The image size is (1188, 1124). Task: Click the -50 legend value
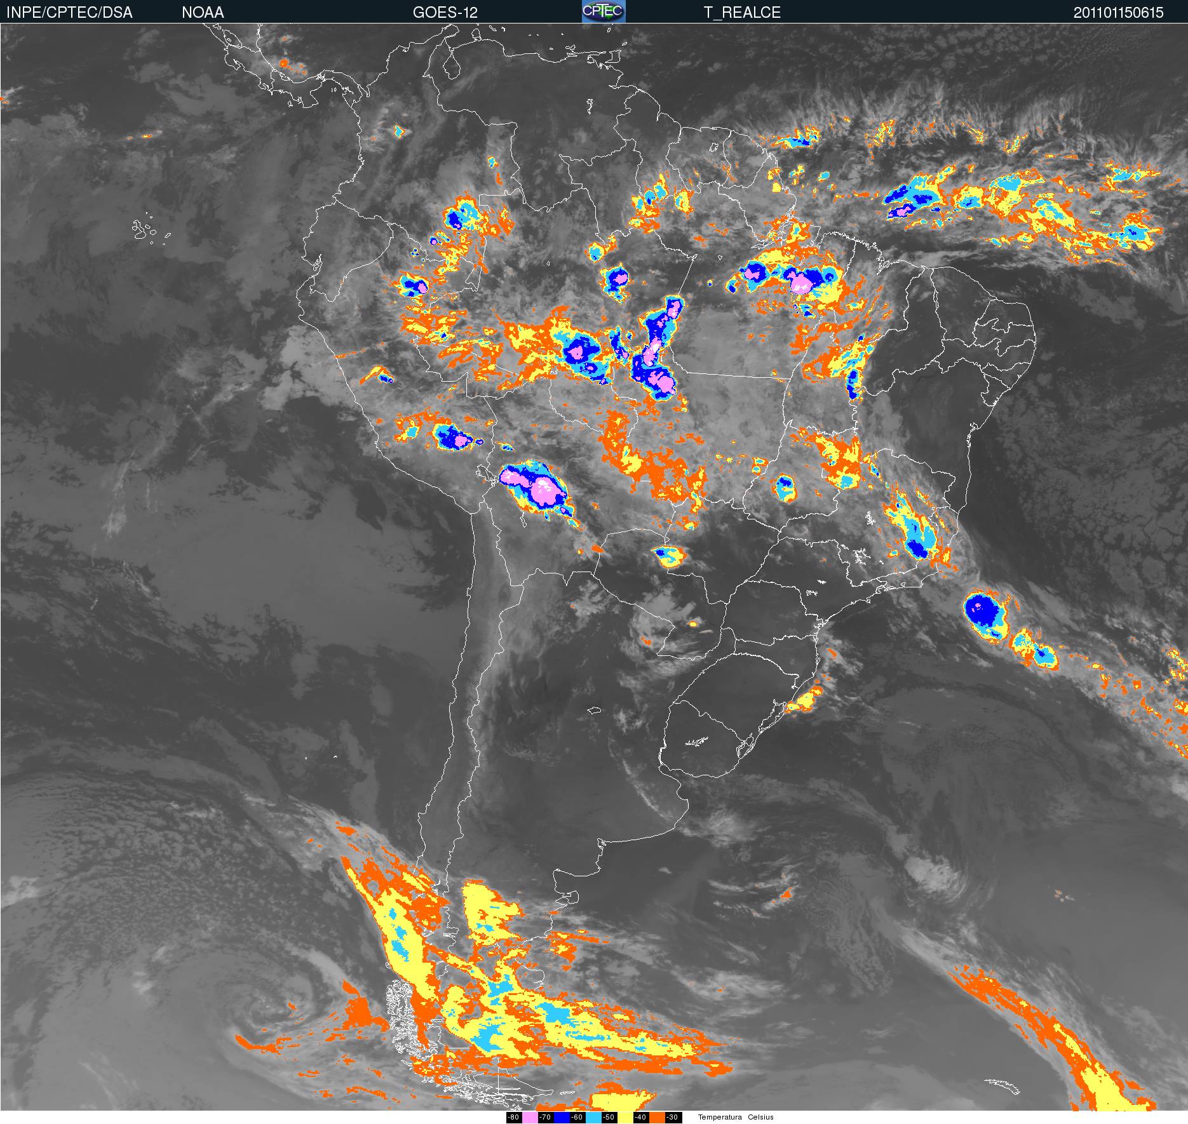pos(609,1118)
